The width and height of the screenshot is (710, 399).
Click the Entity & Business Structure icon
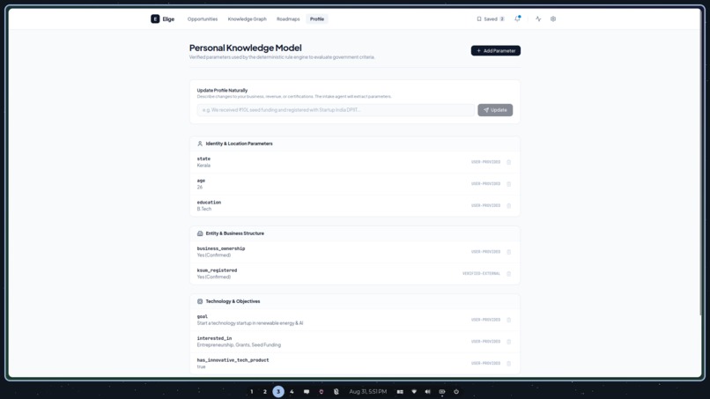click(200, 233)
